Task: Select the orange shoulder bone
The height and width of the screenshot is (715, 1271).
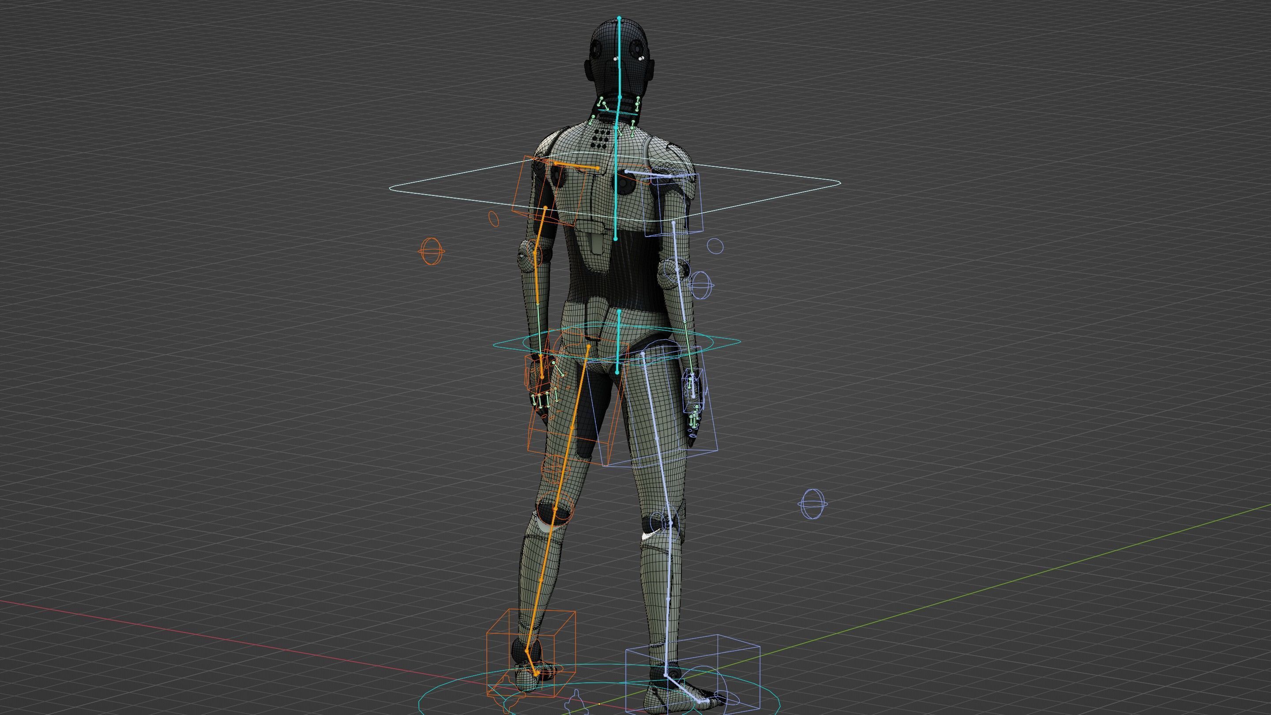Action: tap(576, 166)
